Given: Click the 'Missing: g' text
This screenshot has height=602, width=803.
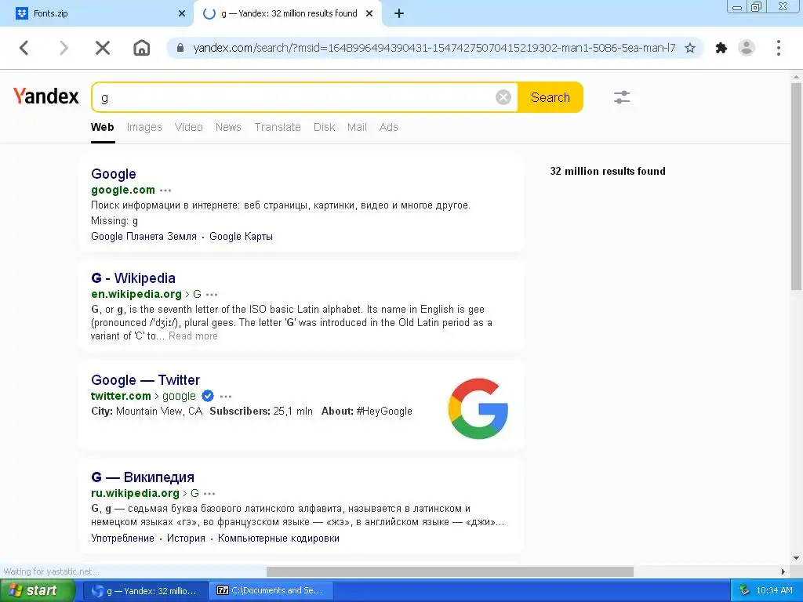Looking at the screenshot, I should coord(114,220).
